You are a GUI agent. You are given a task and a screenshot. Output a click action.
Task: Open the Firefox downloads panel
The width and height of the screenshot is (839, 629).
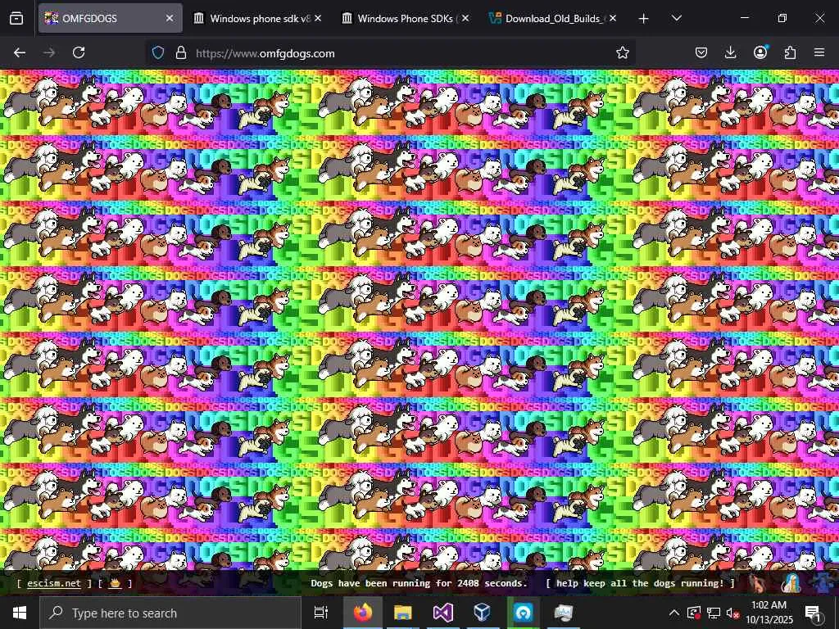(x=730, y=52)
